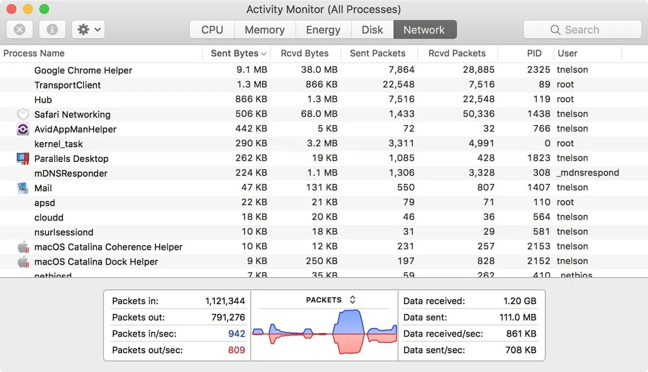The image size is (648, 372).
Task: Switch to the Memory tab
Action: point(264,29)
